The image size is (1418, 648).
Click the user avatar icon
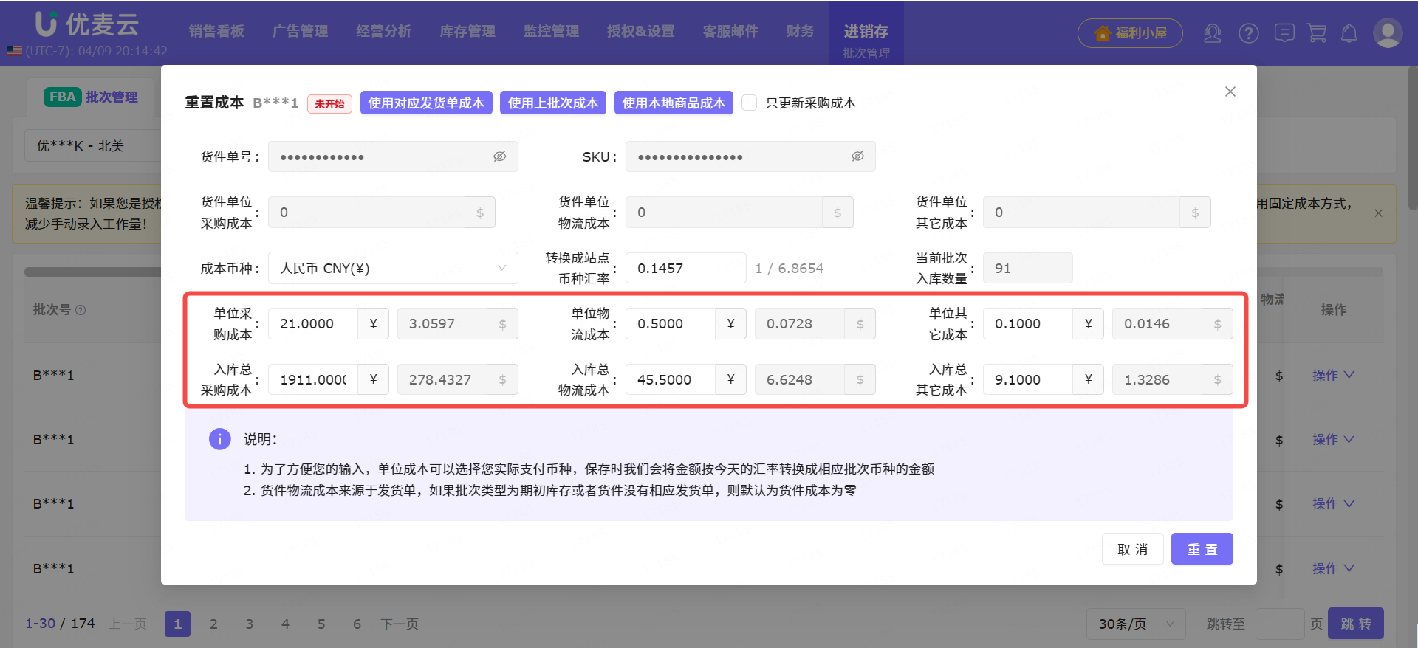[x=1387, y=33]
